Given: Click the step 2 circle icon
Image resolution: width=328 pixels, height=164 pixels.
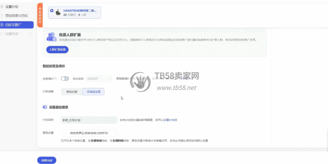Looking at the screenshot, I should point(2,25).
